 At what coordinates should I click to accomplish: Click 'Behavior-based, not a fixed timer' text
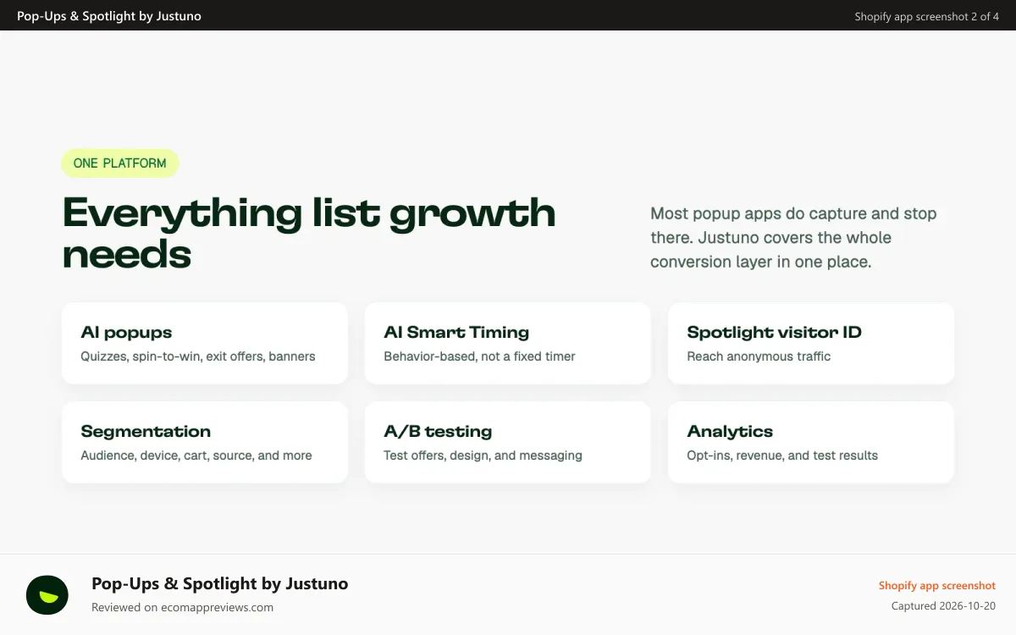[x=479, y=356]
